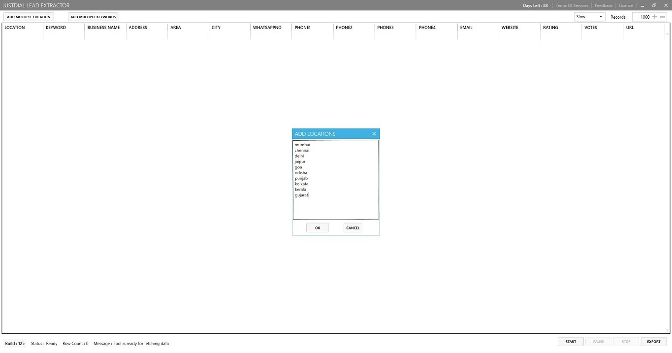Click Add Multiple Keywords button

pyautogui.click(x=93, y=17)
